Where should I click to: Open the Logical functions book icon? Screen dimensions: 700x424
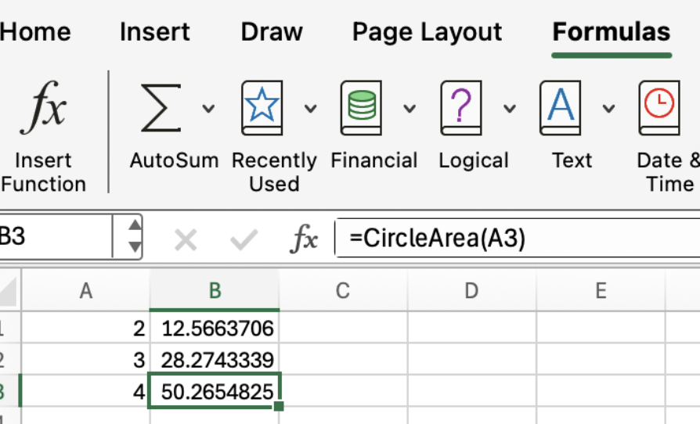click(461, 108)
